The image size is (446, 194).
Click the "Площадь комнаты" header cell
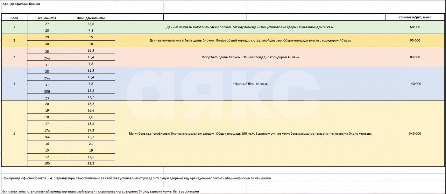coord(91,18)
